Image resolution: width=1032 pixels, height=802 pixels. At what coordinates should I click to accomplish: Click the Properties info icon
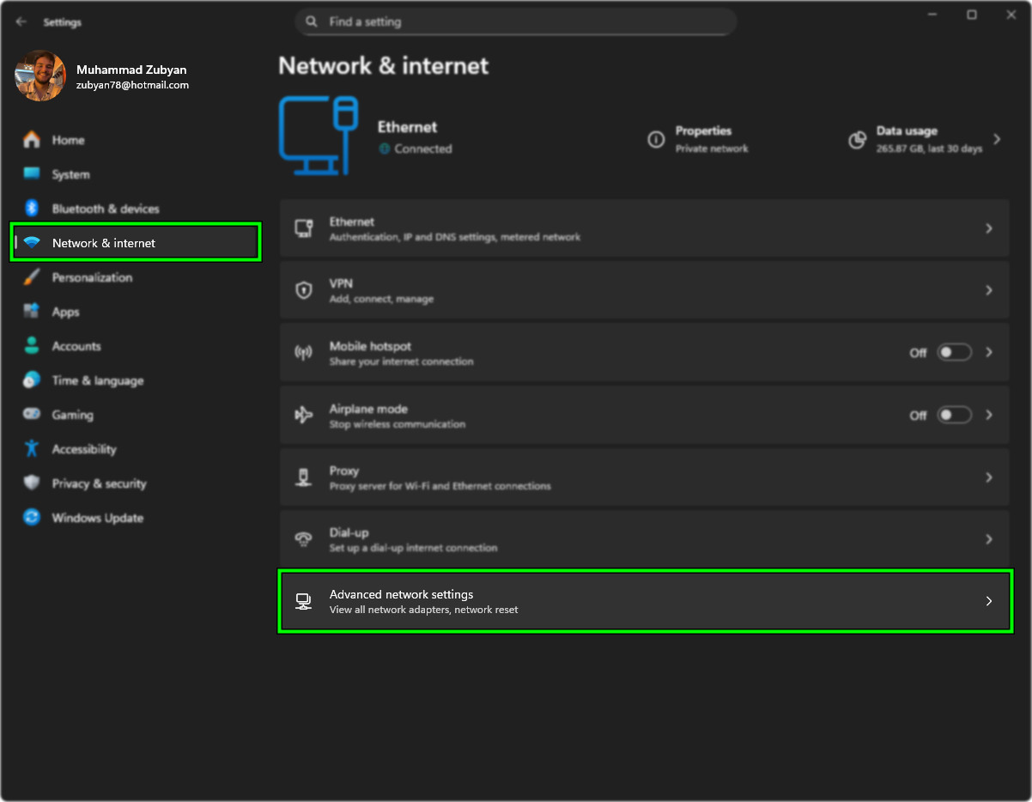656,139
